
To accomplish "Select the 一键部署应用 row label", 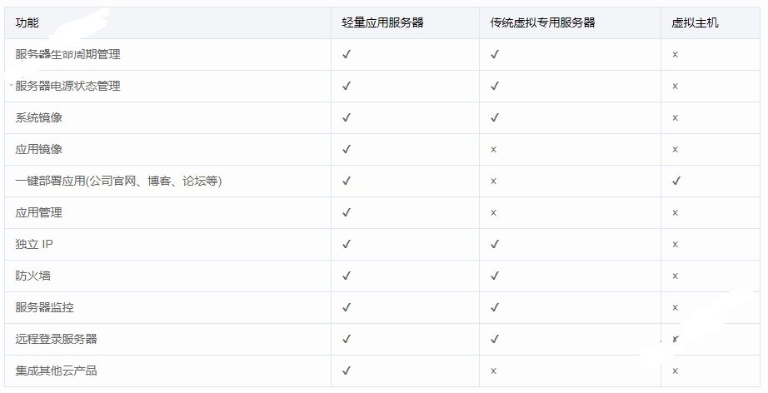I will [118, 182].
